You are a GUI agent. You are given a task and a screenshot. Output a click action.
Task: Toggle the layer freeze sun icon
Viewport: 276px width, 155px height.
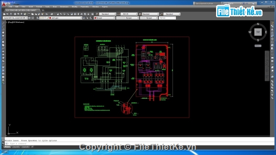pos(43,18)
